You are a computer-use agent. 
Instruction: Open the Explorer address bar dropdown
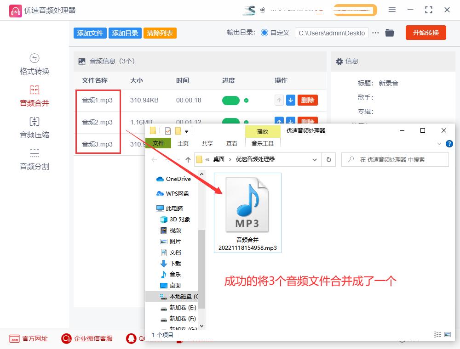click(x=315, y=159)
